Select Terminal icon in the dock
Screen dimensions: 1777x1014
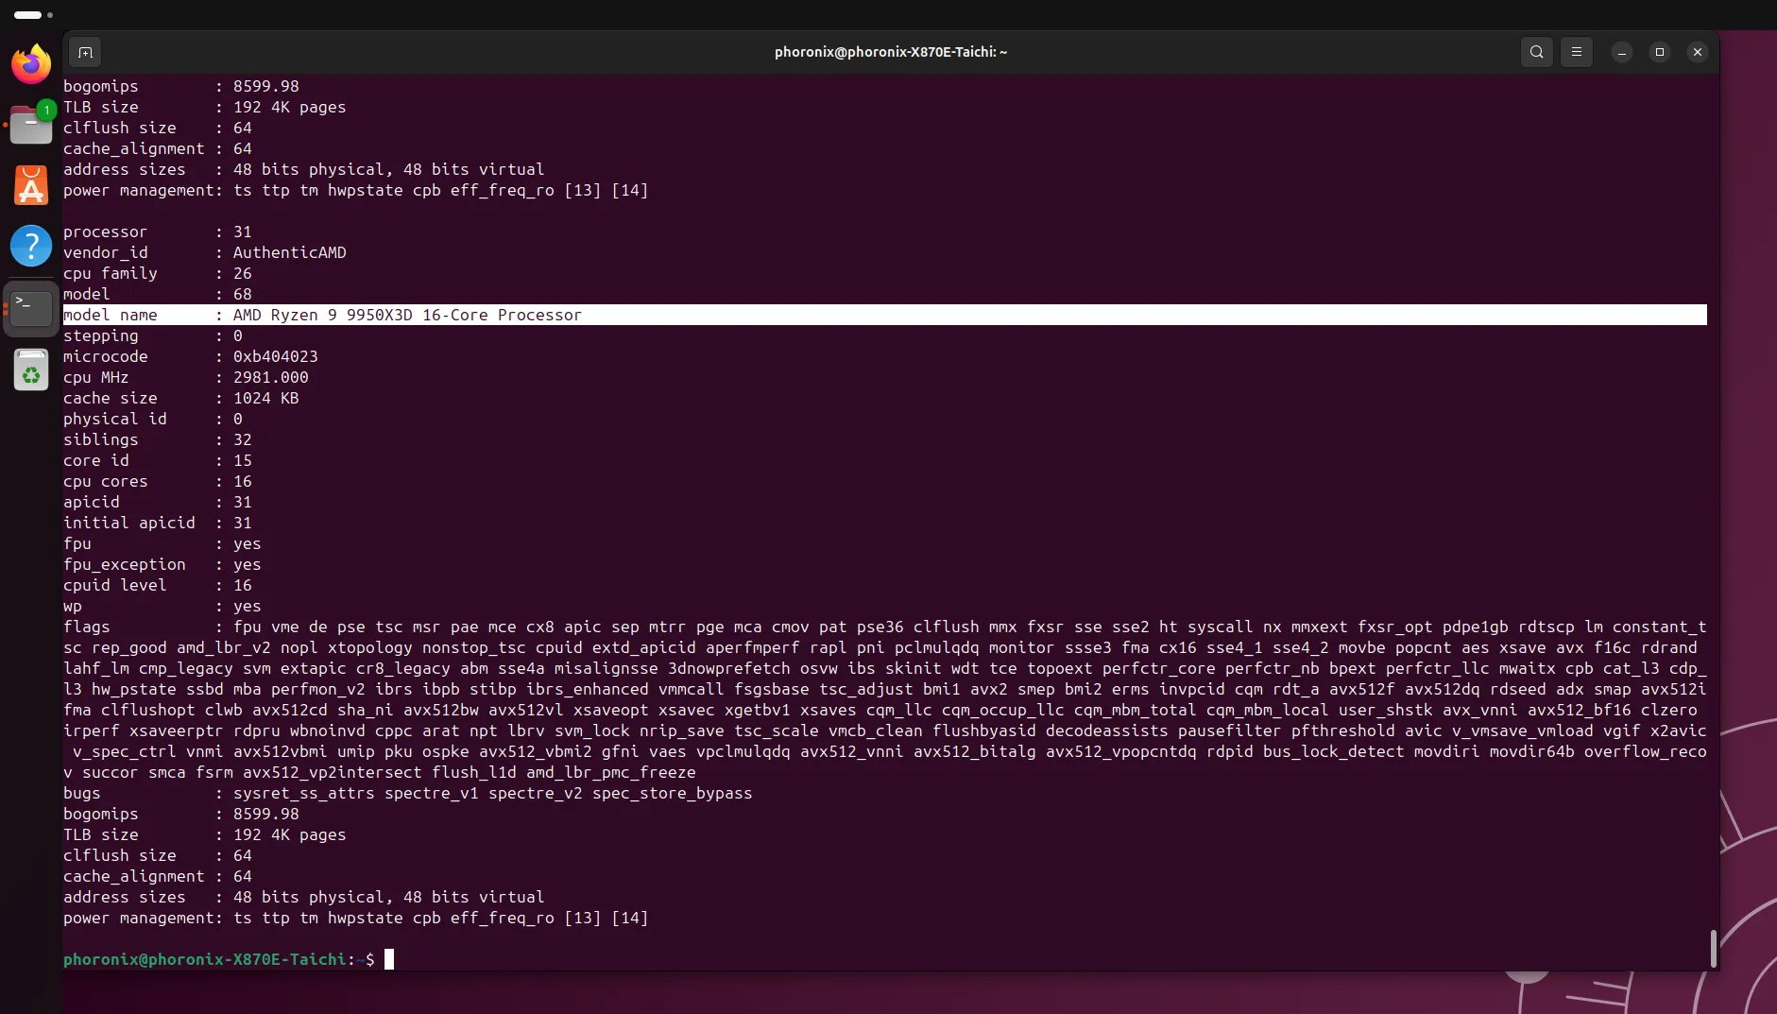tap(31, 308)
